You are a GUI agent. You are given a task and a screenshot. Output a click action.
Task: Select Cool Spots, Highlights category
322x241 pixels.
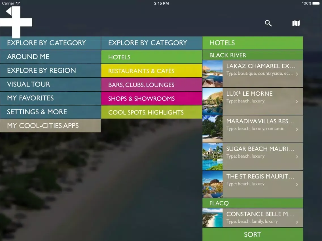pos(152,112)
